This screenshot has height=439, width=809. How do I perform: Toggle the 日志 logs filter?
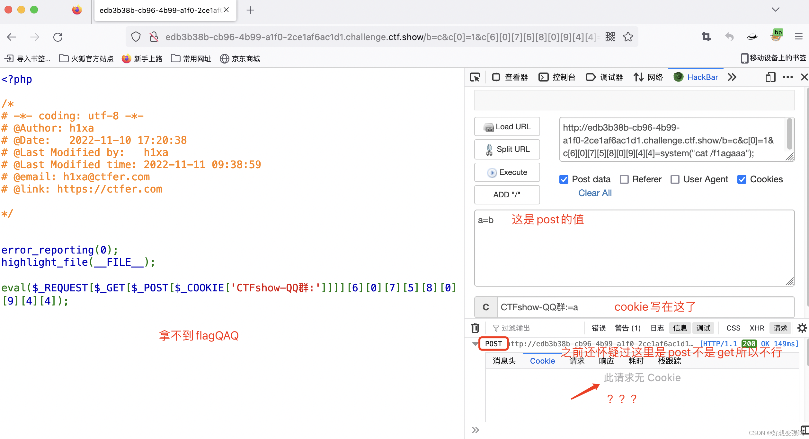coord(657,328)
